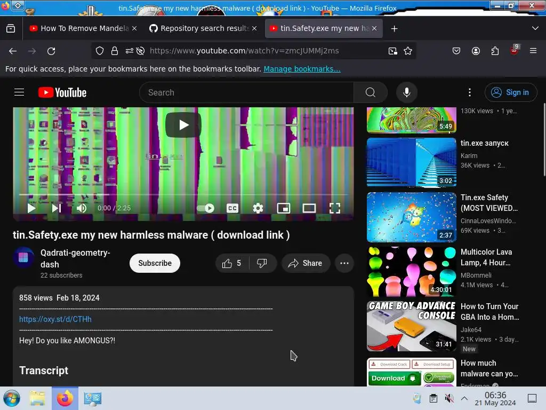
Task: Bookmark this page with star
Action: coord(408,51)
